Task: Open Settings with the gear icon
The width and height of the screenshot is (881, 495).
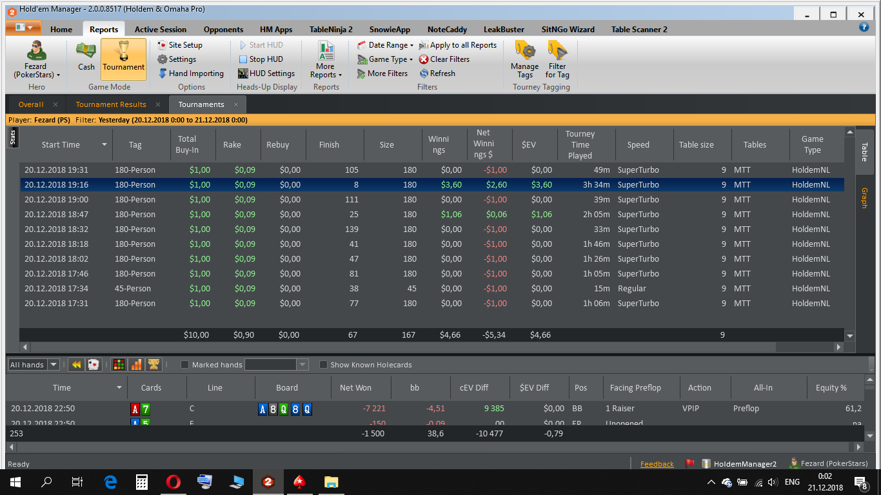Action: point(177,59)
